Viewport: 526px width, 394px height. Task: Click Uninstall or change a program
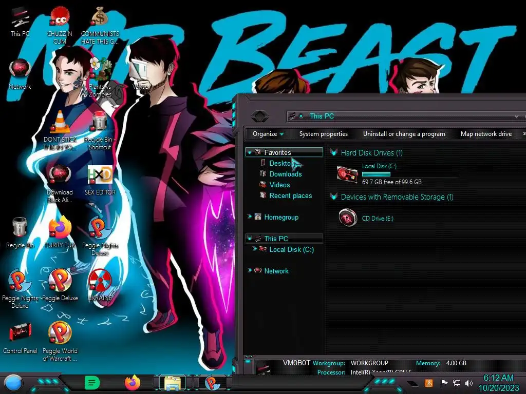(404, 134)
